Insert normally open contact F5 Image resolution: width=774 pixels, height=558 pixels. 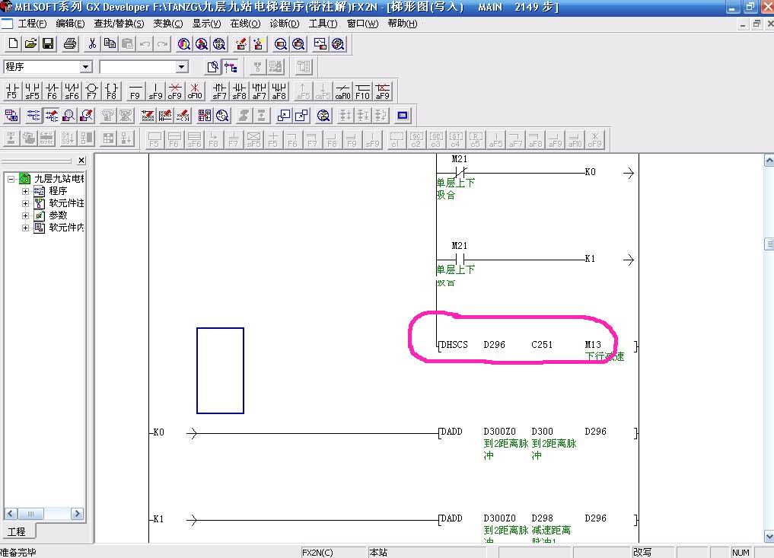click(11, 91)
